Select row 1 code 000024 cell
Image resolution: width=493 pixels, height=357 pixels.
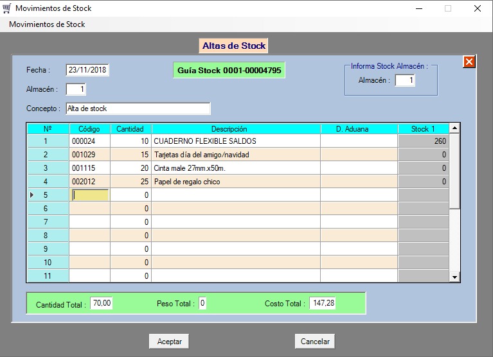click(x=89, y=141)
